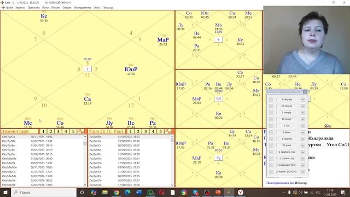Open WhatsApp from taskbar
350x197 pixels.
pyautogui.click(x=150, y=192)
